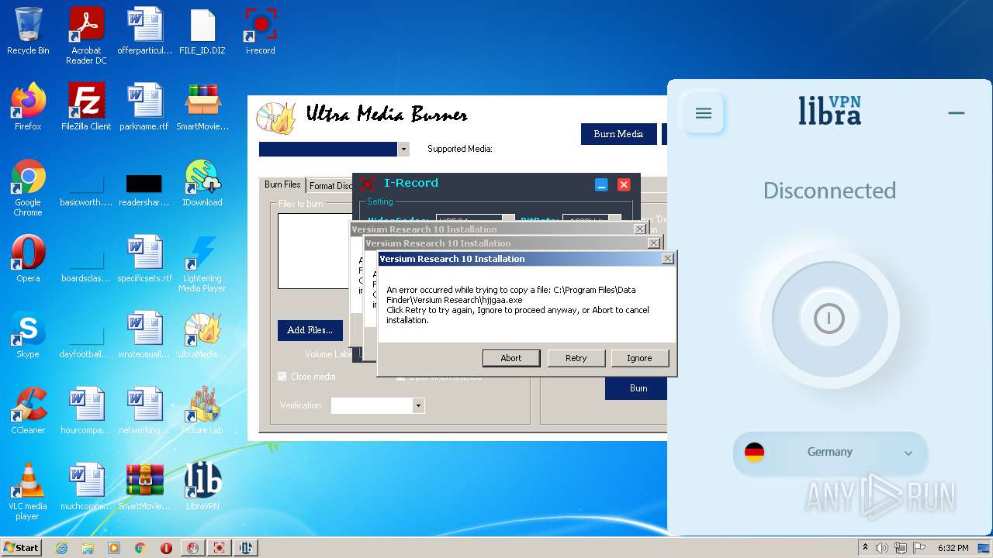993x558 pixels.
Task: Open the Verification dropdown
Action: point(418,405)
